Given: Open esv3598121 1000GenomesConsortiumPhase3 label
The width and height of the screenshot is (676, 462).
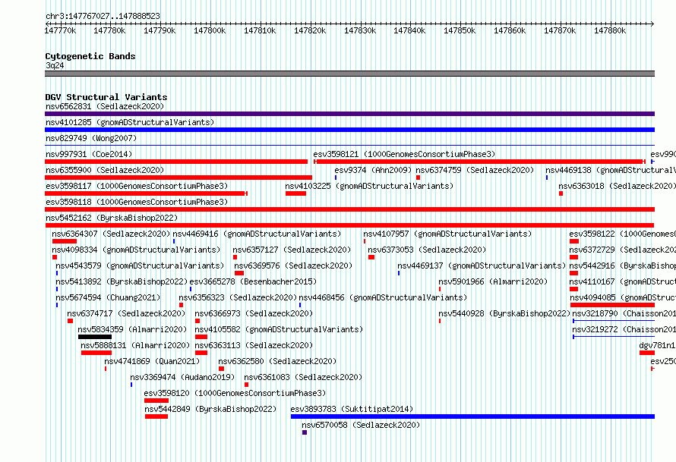Looking at the screenshot, I should (404, 154).
